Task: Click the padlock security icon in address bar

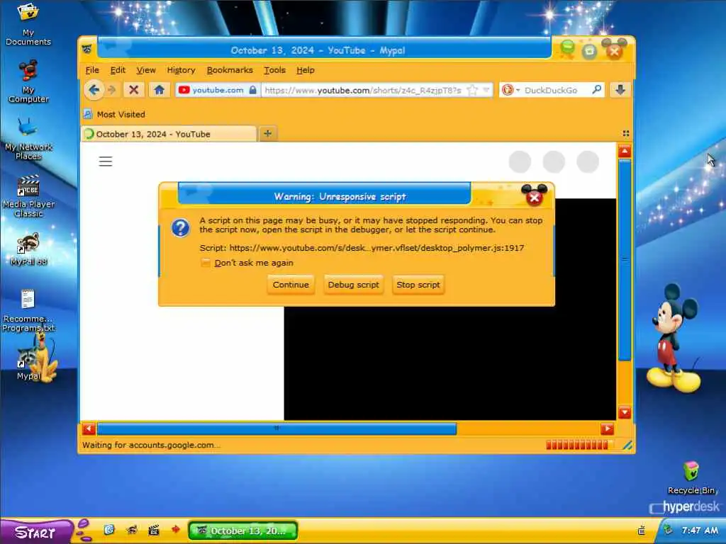Action: point(253,90)
